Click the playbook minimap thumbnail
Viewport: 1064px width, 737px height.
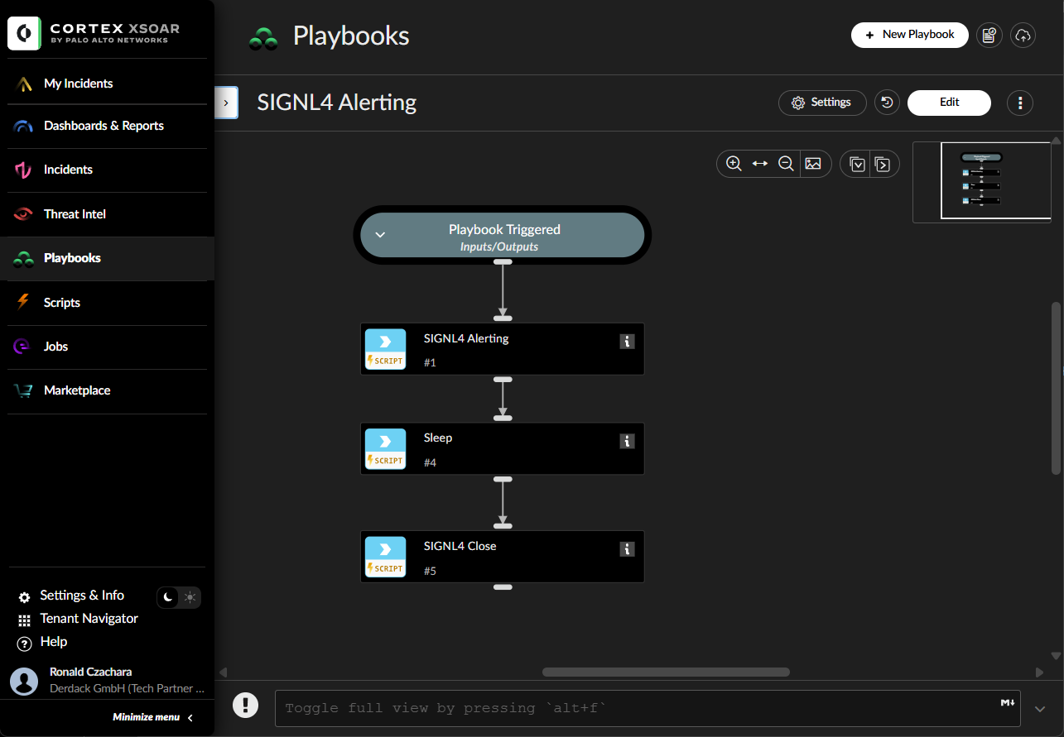[x=981, y=182]
